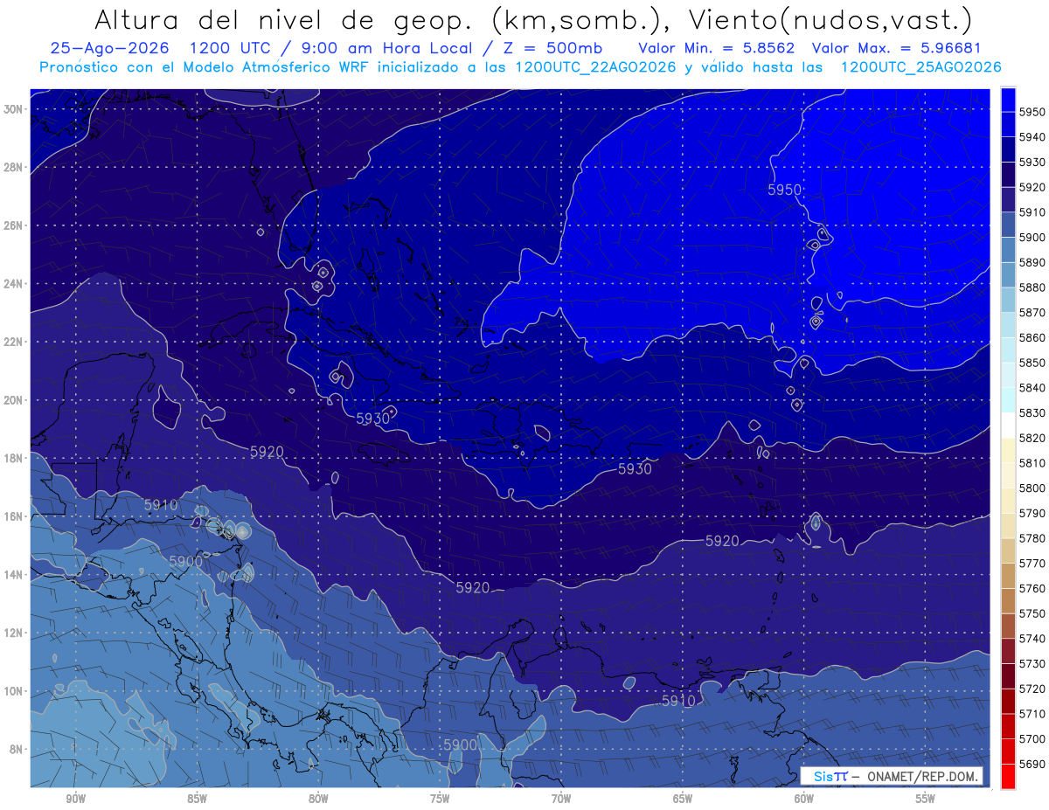Click the 5910 contour label over Venezuela
This screenshot has width=1049, height=810.
678,701
